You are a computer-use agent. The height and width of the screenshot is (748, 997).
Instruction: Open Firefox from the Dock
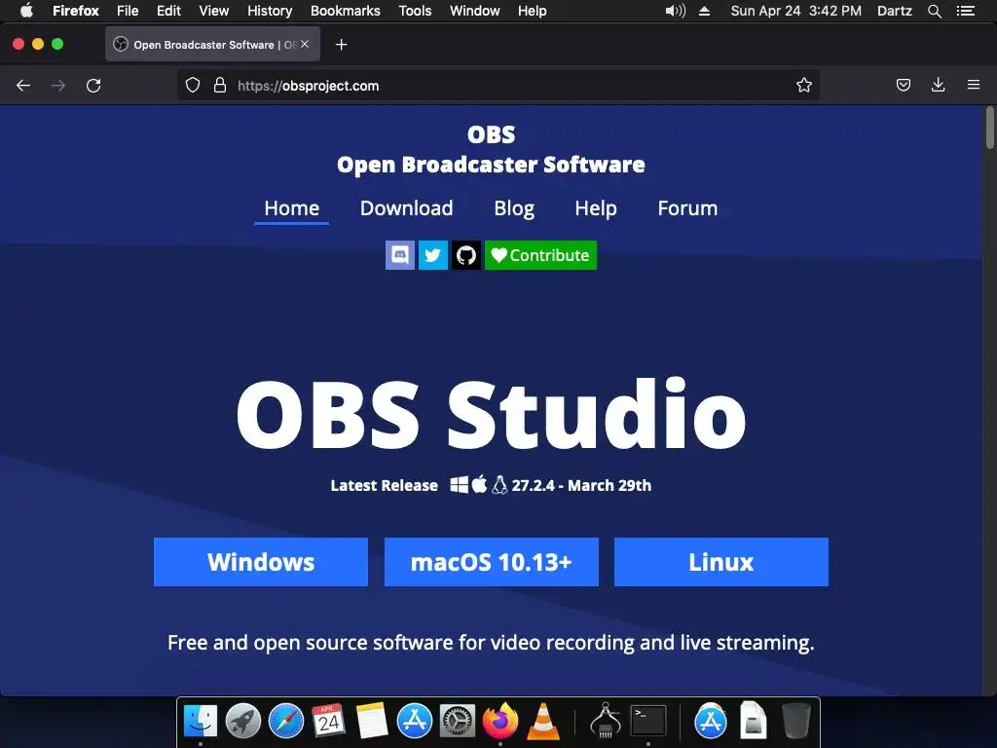point(500,722)
